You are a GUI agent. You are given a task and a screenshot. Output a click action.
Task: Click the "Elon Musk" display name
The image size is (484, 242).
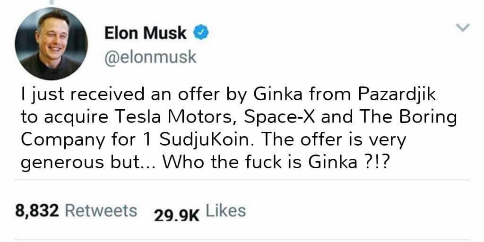click(146, 34)
